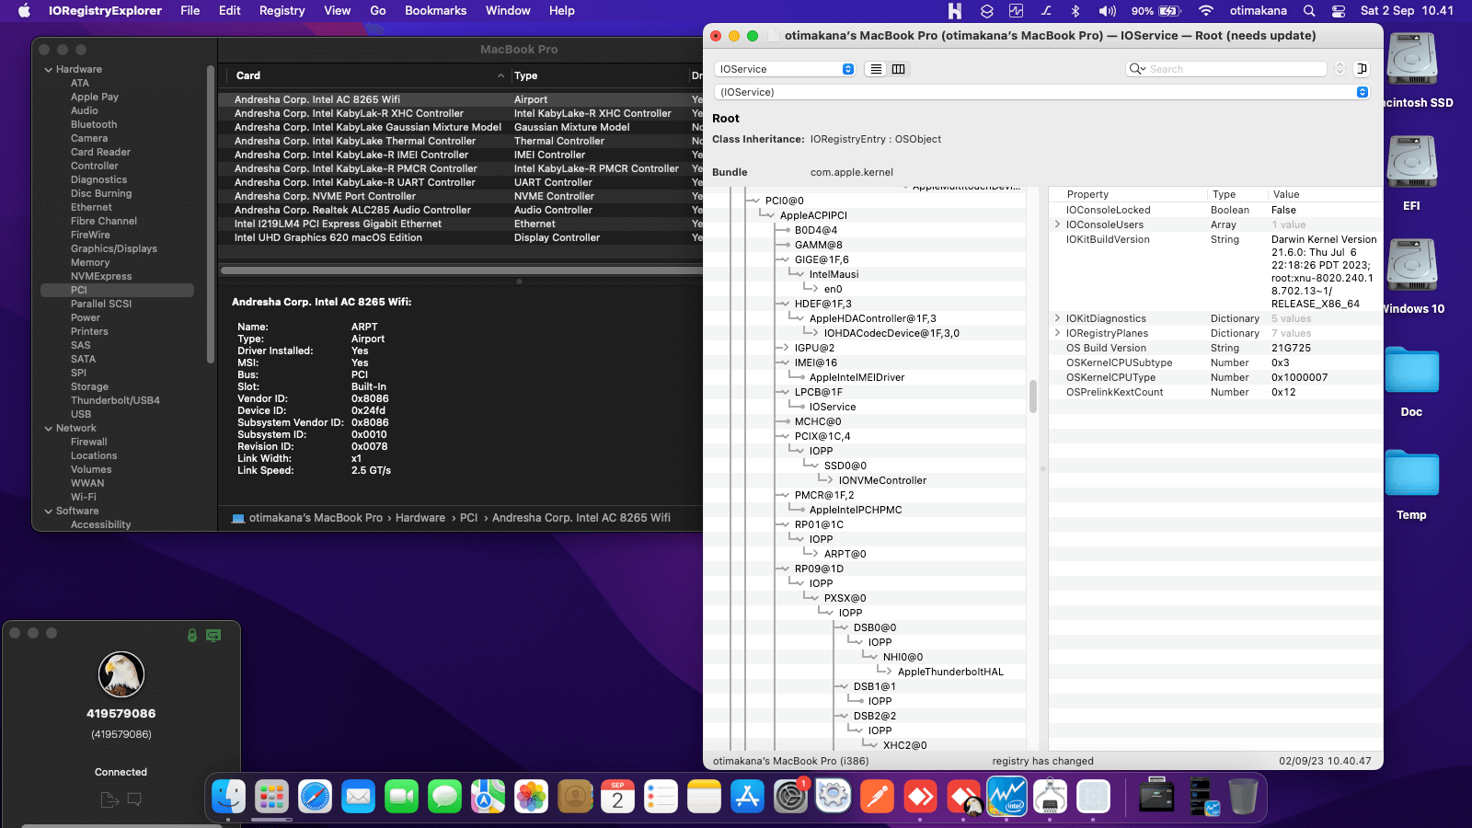The height and width of the screenshot is (828, 1472).
Task: Collapse the RP09@1D tree node
Action: tap(784, 569)
